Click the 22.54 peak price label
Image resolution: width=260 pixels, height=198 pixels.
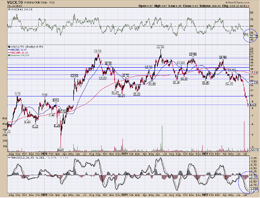point(160,47)
